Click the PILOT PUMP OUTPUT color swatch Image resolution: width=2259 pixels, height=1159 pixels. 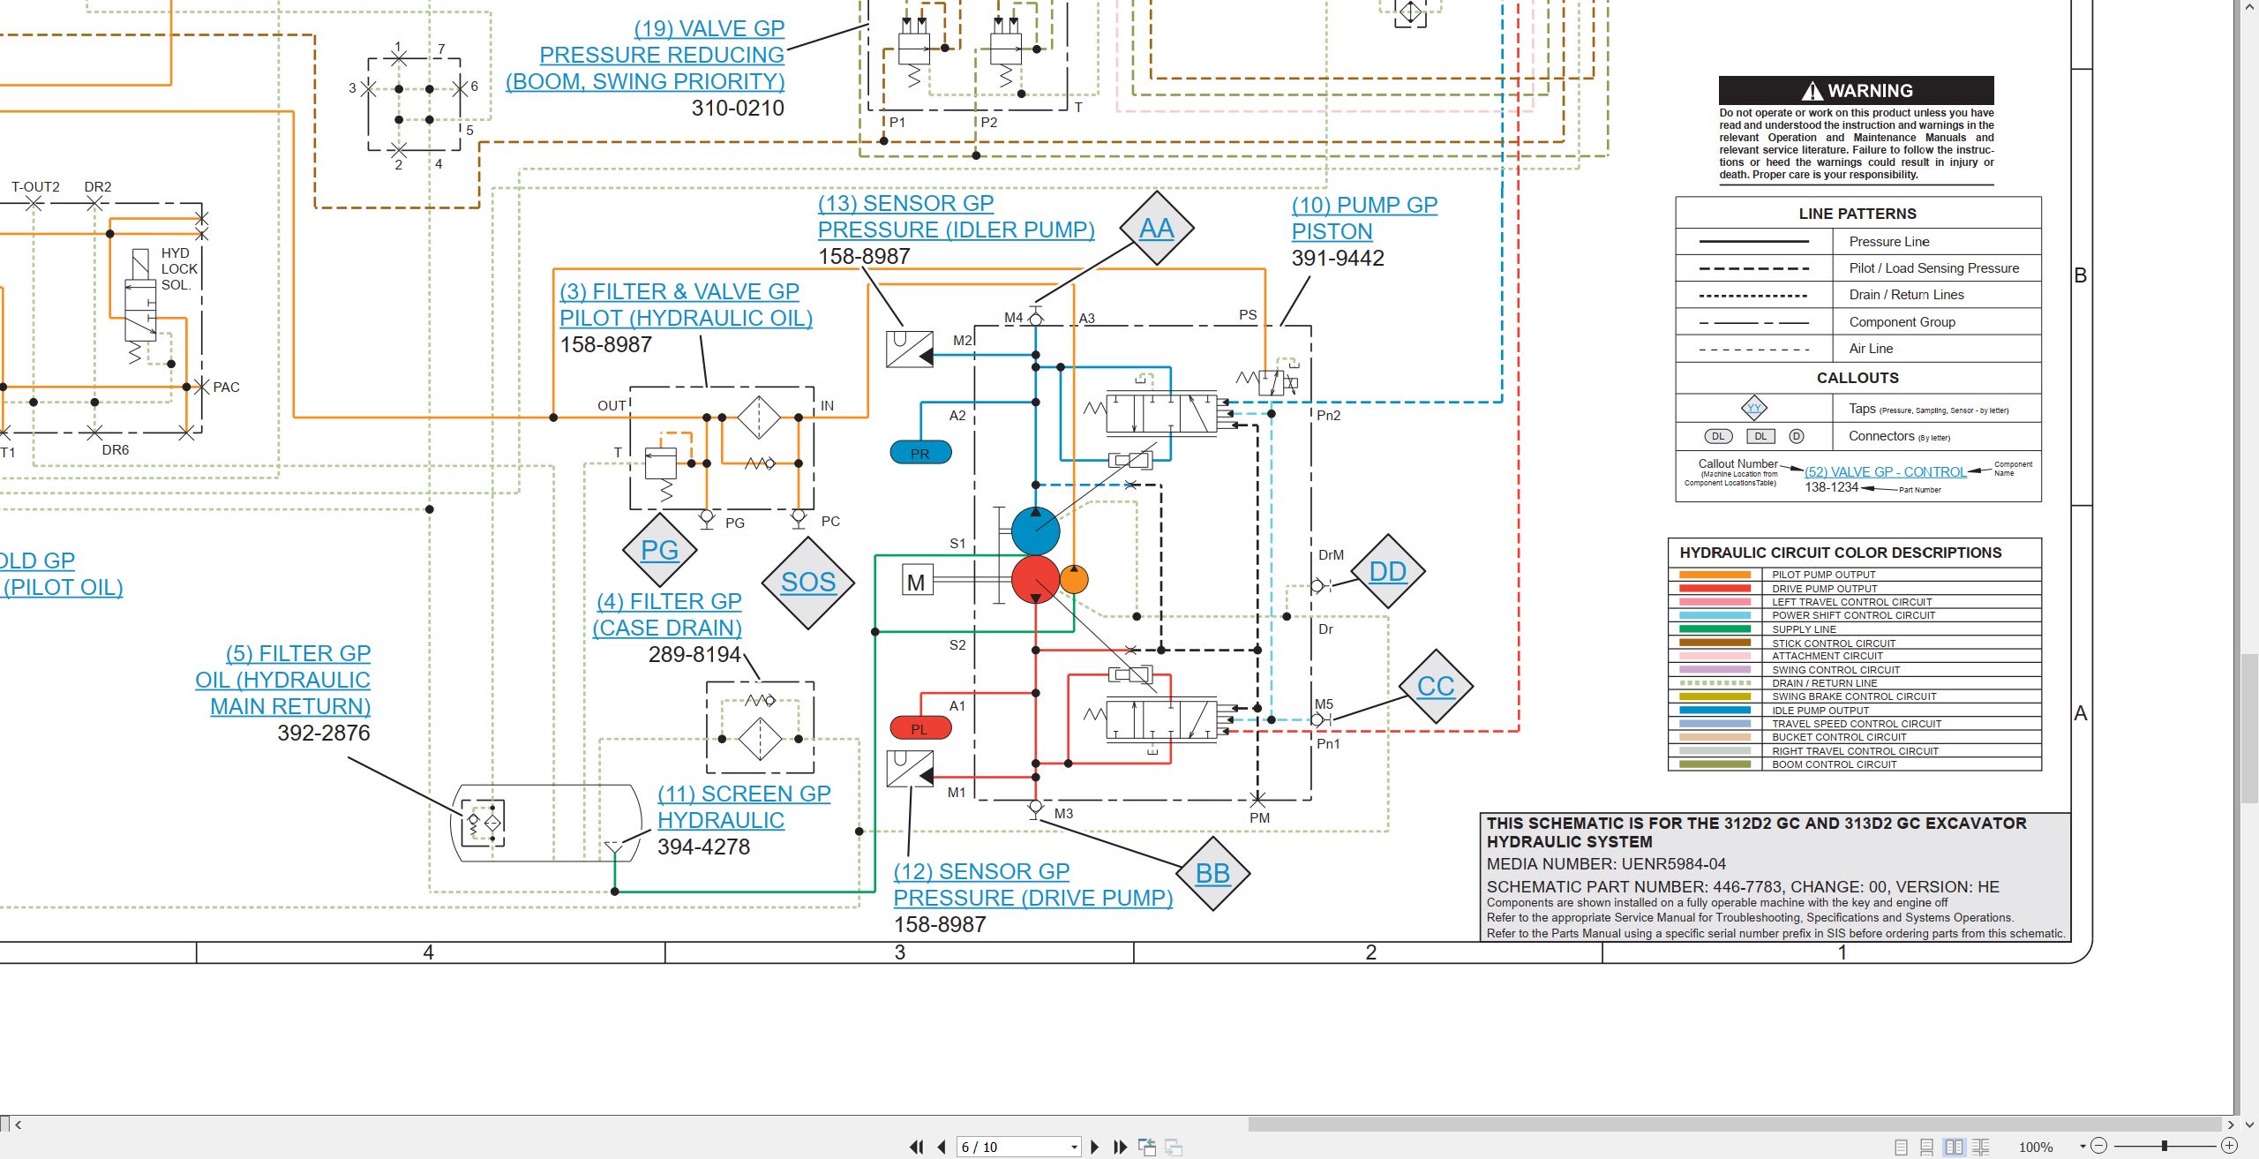[1715, 575]
